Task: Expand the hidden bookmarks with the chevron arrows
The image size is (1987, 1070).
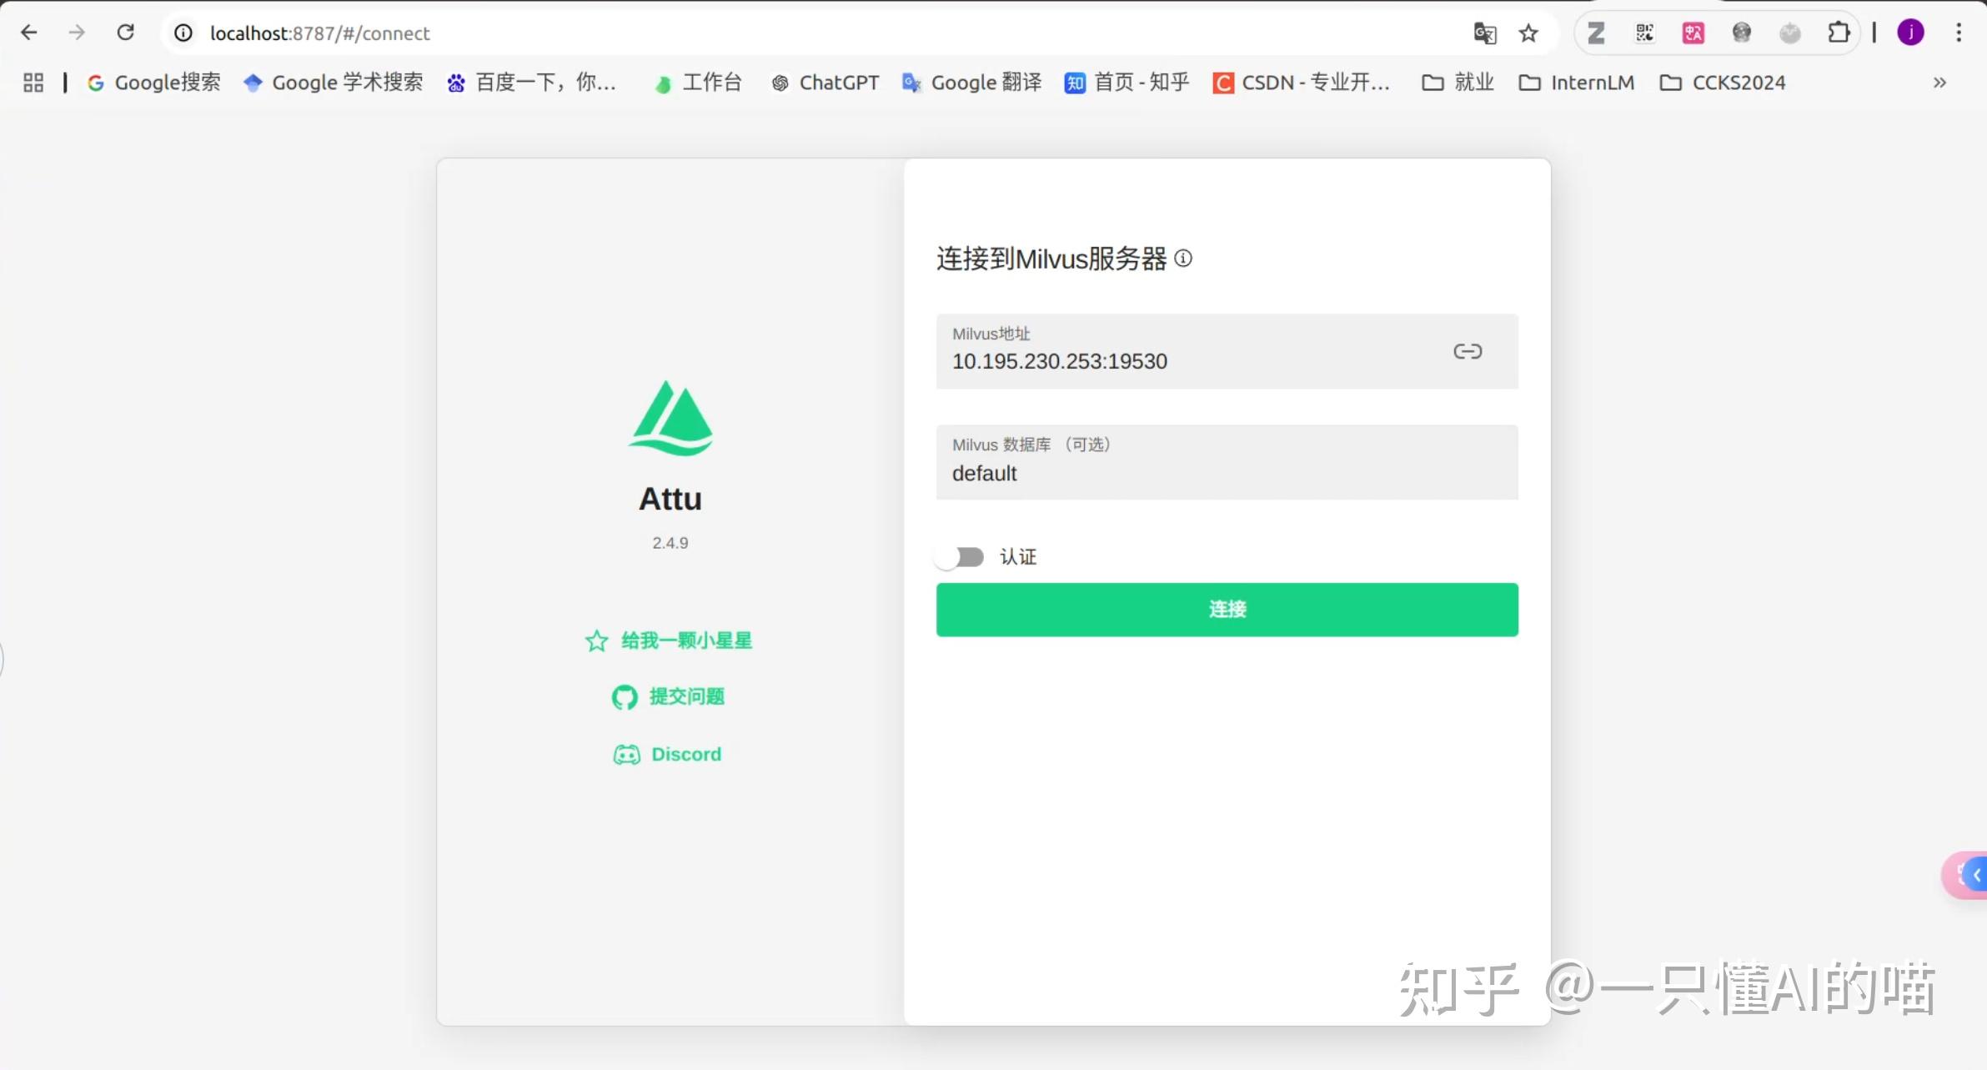Action: pyautogui.click(x=1940, y=82)
